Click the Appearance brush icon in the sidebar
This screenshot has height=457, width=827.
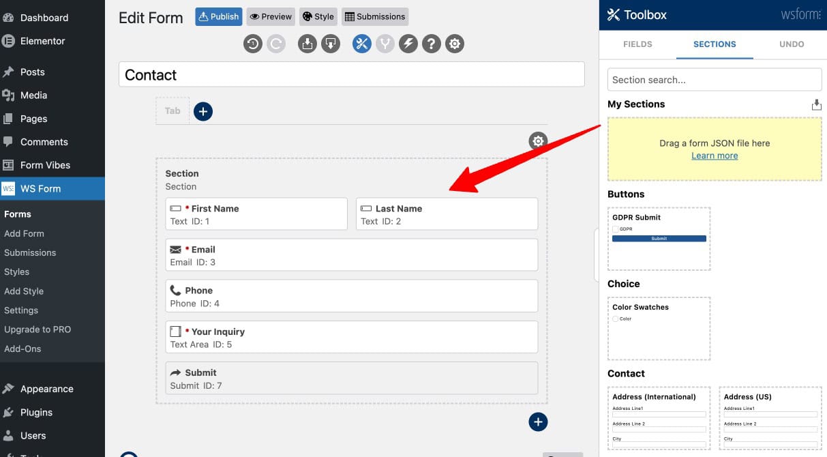8,389
